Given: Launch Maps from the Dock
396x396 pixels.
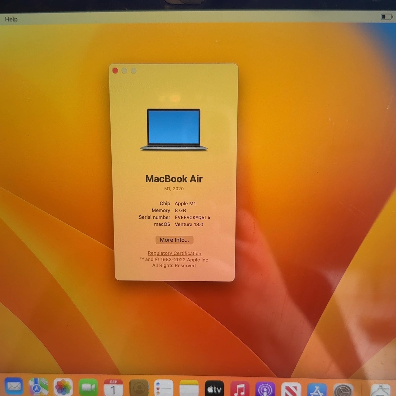Looking at the screenshot, I should [x=39, y=387].
